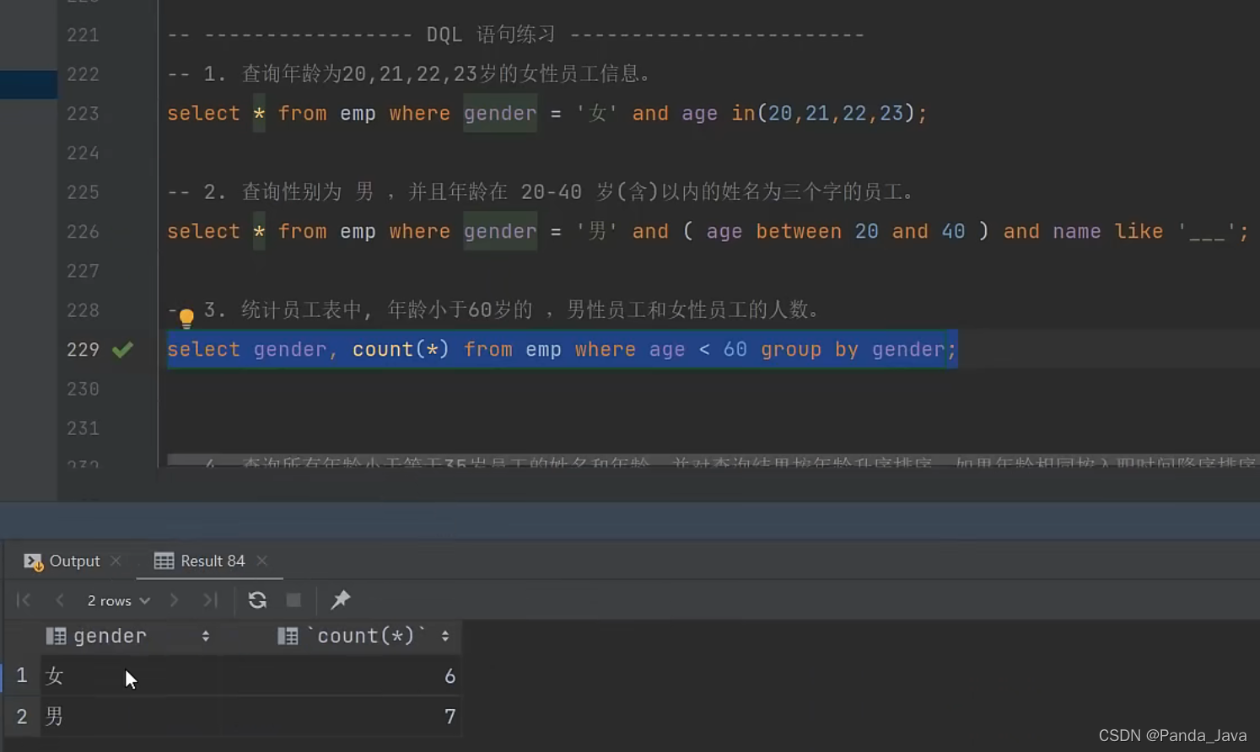
Task: Click 'between' keyword on line 226
Action: click(798, 232)
